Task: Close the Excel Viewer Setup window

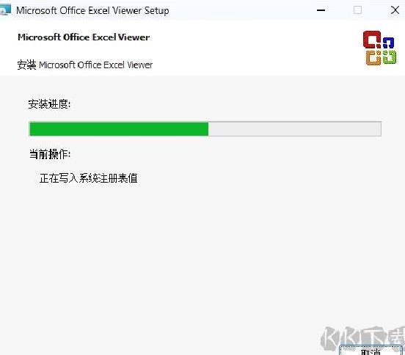Action: tap(395, 10)
